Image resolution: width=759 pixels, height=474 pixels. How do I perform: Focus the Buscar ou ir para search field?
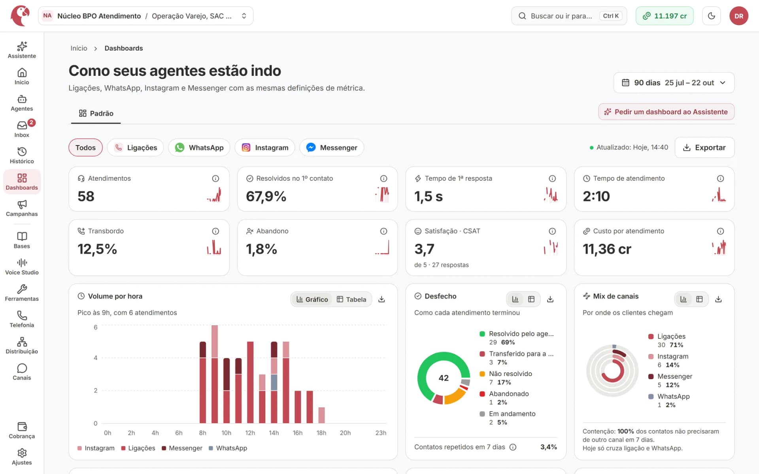569,16
